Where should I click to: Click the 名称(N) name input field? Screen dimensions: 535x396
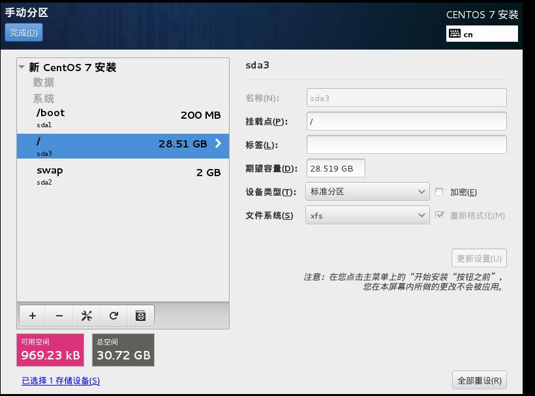click(406, 98)
